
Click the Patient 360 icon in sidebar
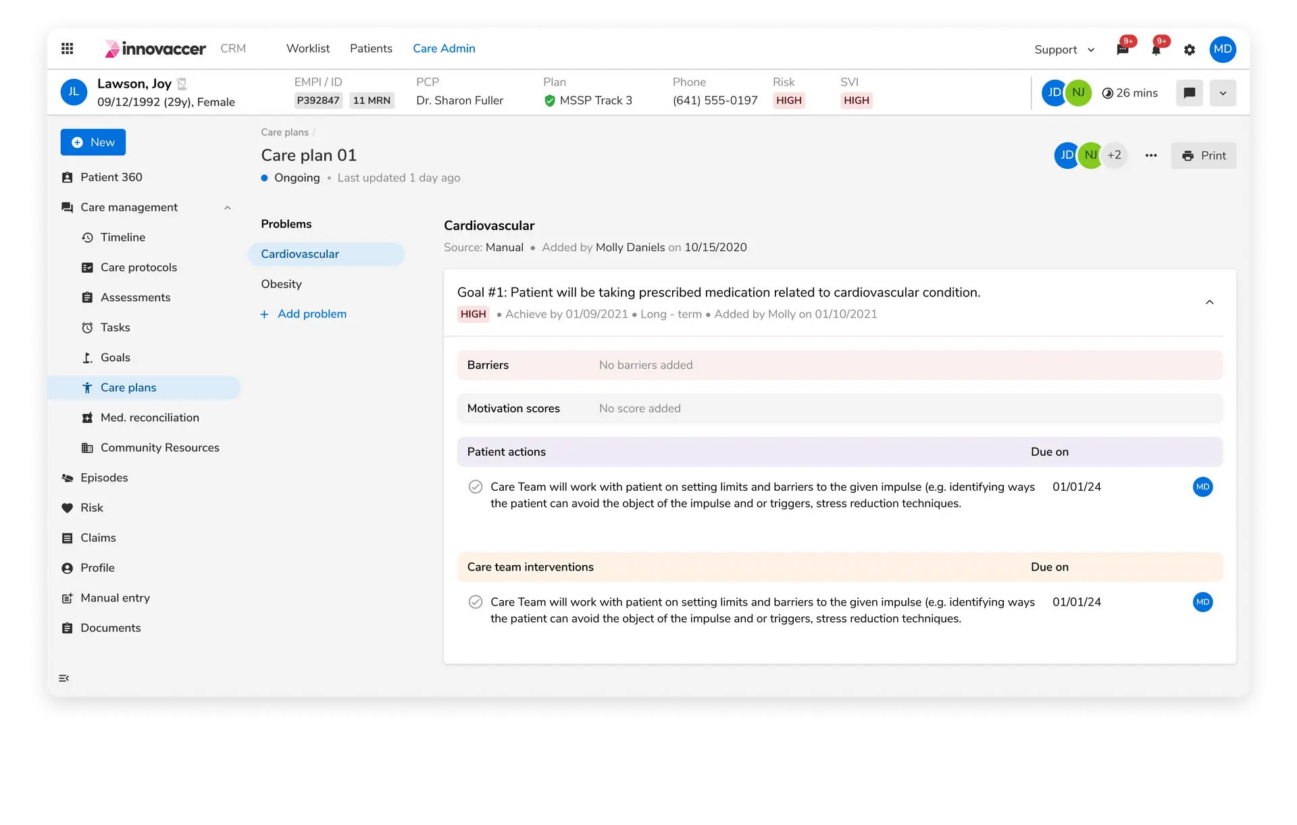(67, 178)
